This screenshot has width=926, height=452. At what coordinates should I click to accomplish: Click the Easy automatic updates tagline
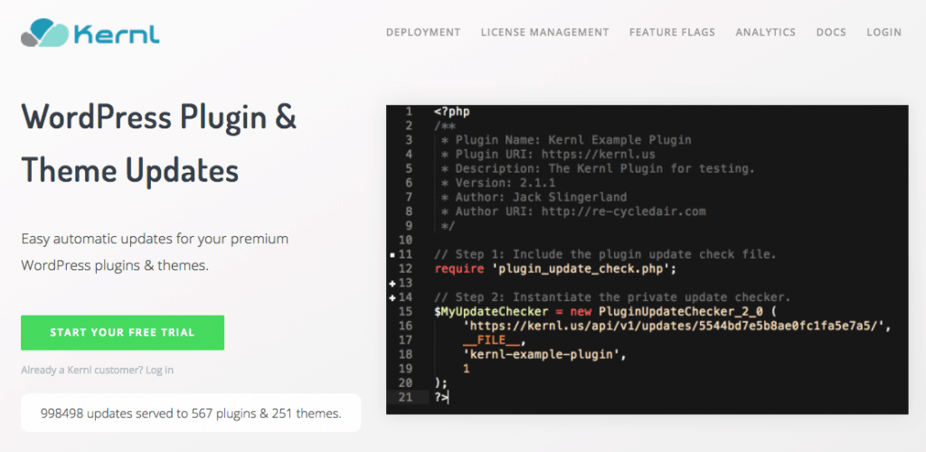(x=155, y=252)
